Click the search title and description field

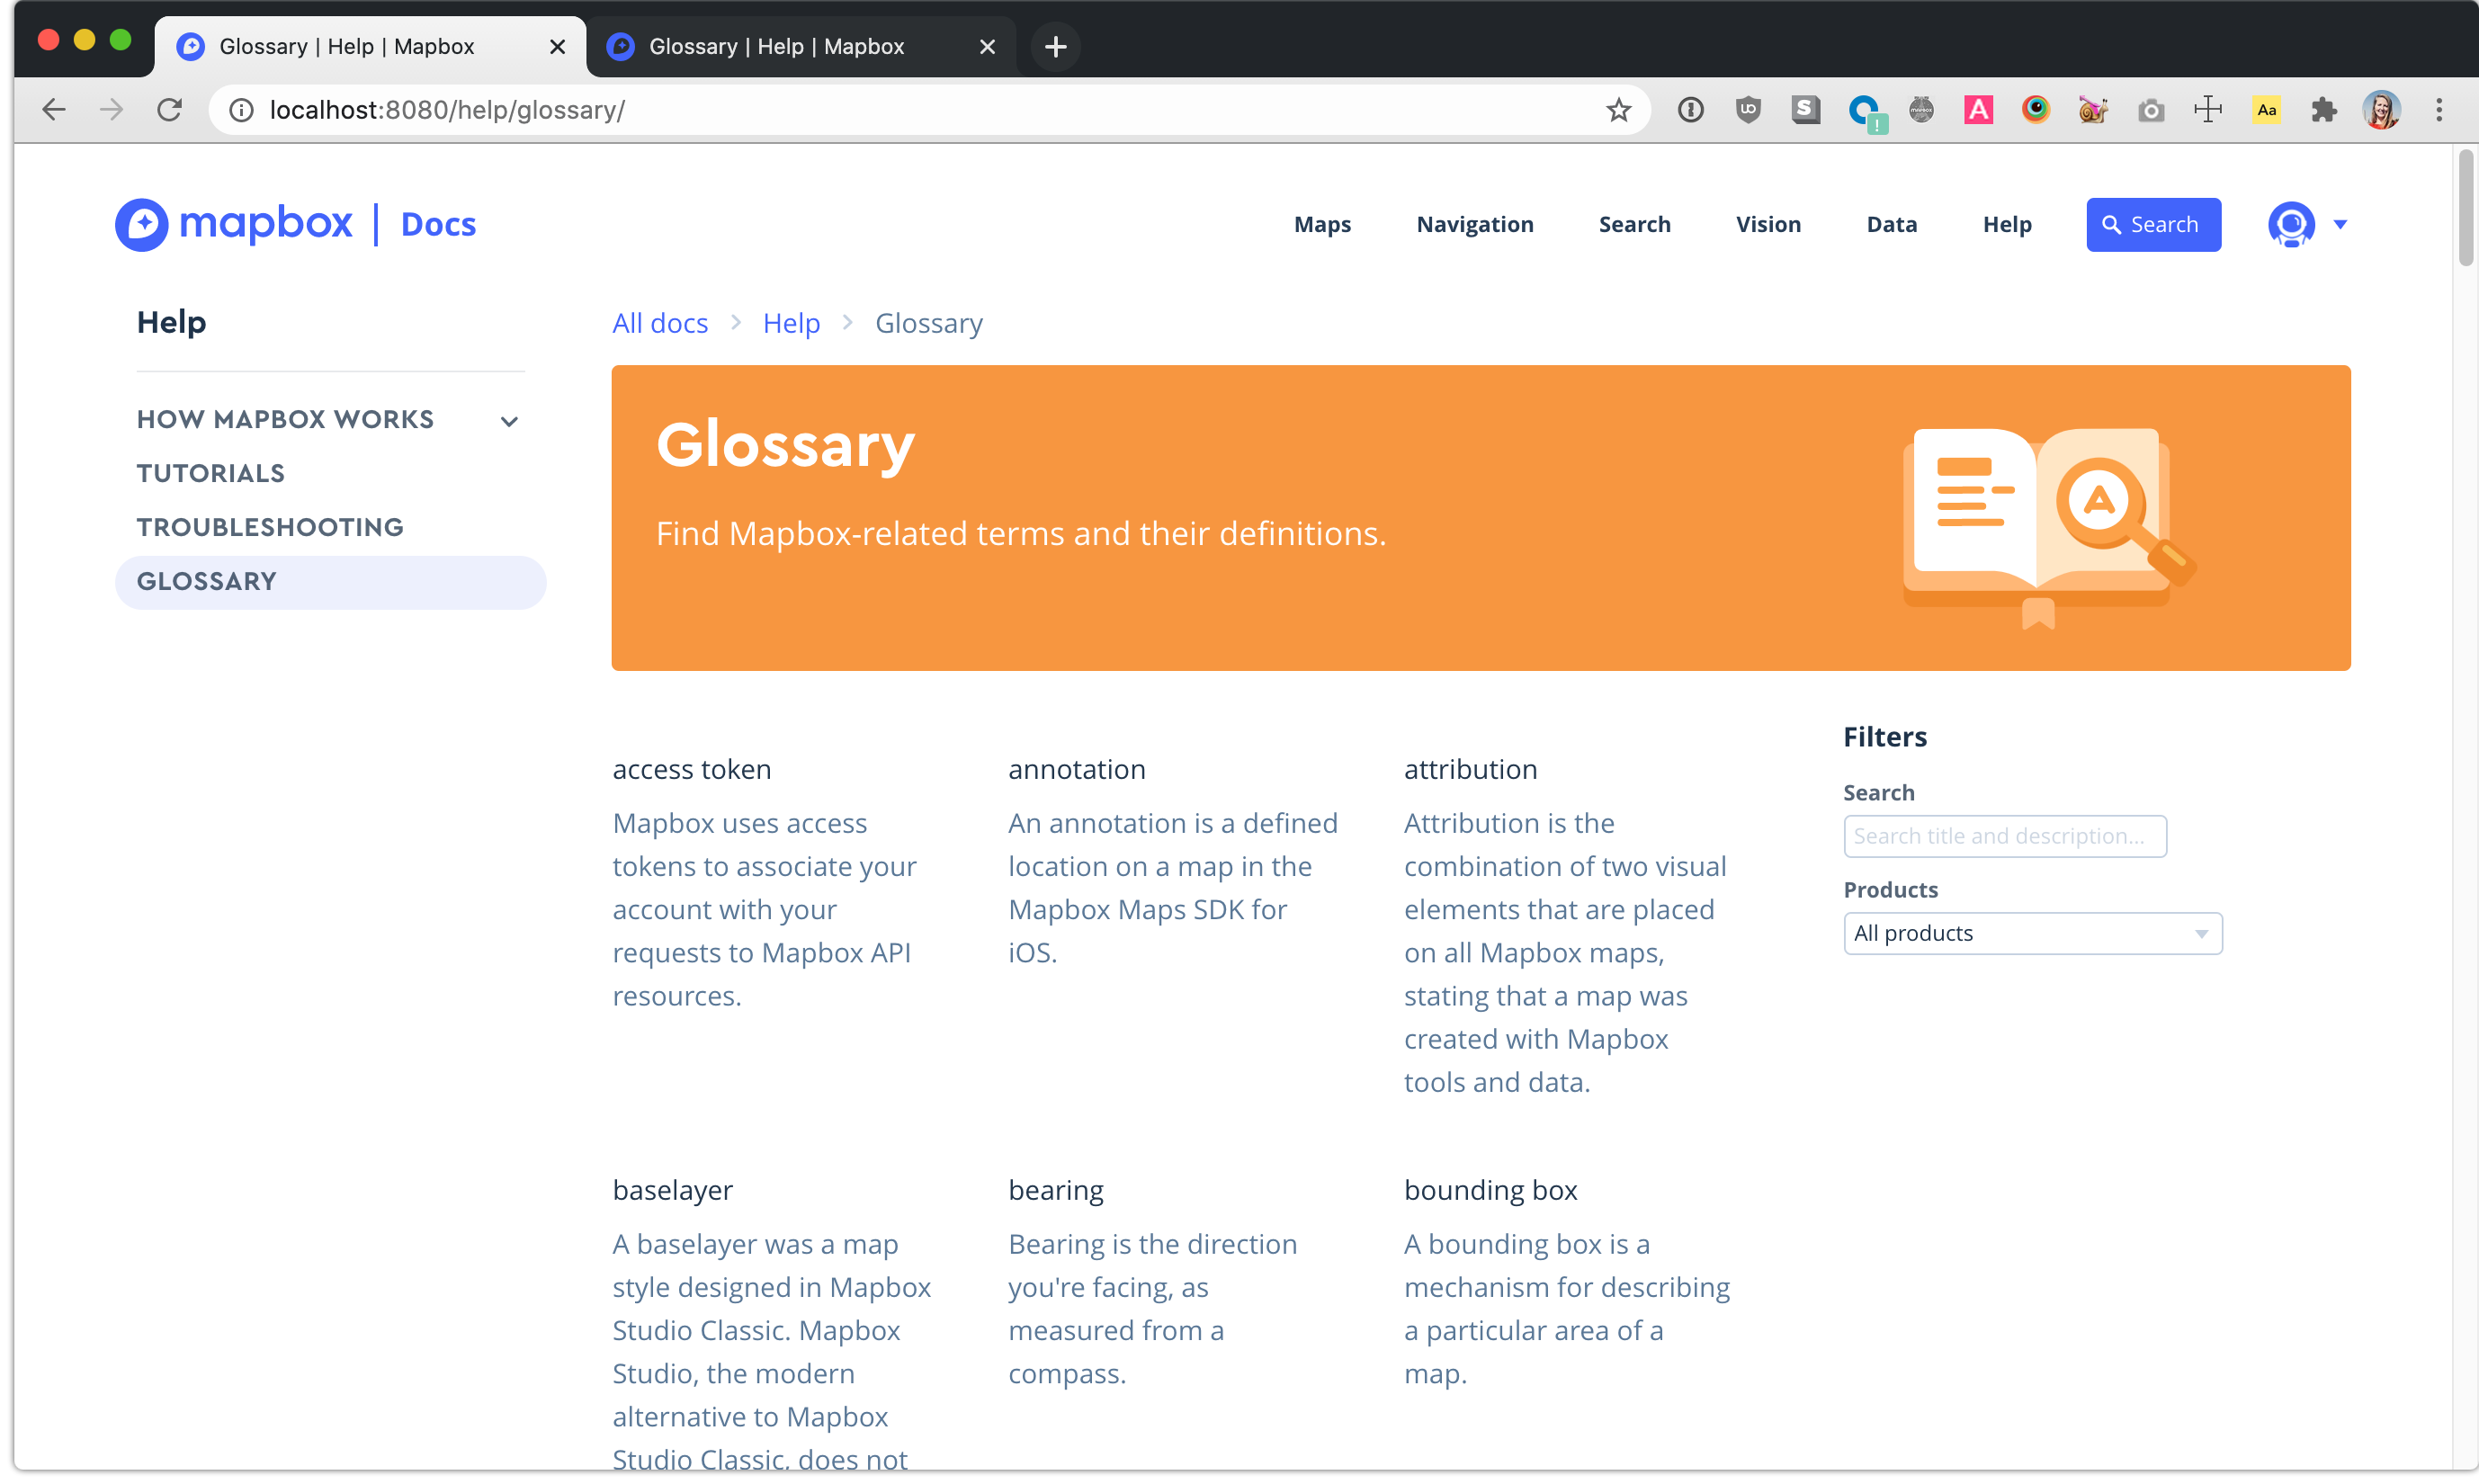point(2004,836)
